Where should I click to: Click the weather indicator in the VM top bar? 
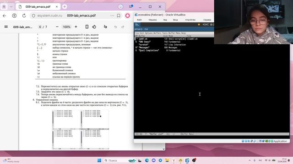pyautogui.click(x=204, y=25)
